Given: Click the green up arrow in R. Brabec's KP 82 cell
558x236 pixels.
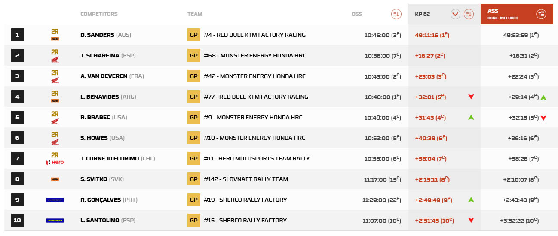Looking at the screenshot, I should 471,117.
